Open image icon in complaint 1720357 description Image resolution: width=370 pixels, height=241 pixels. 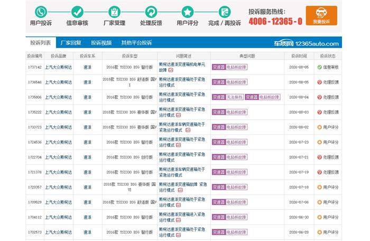180,190
